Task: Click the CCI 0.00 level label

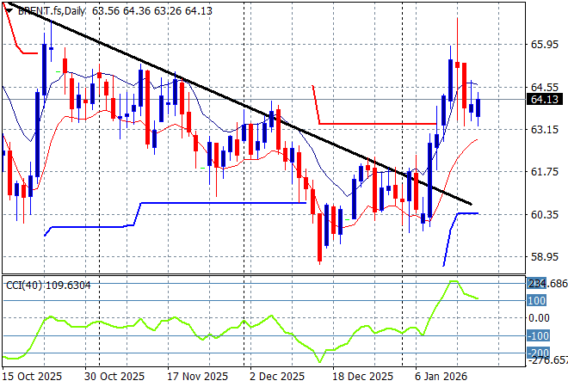Action: tap(540, 318)
